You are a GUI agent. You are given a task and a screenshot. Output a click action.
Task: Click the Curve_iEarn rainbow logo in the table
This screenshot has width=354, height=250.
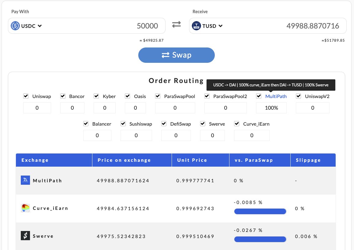tap(25, 208)
